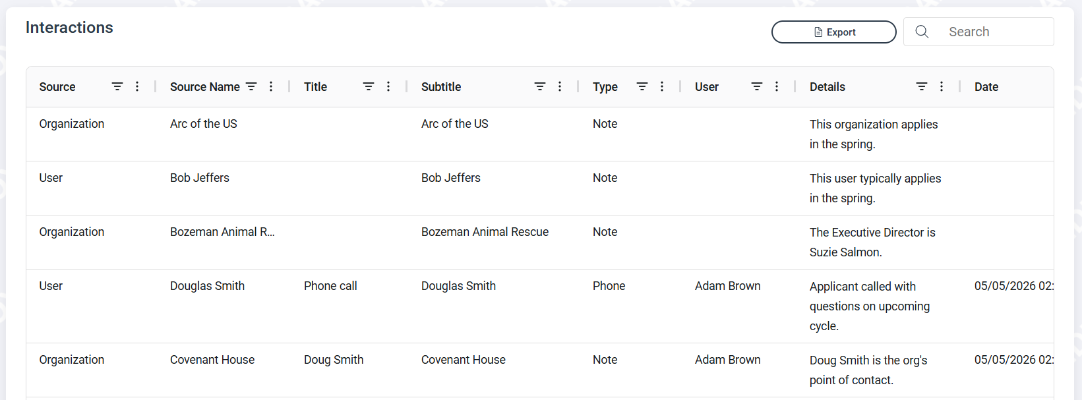Open the Source Name column filter
Screen dimensions: 1082x400
point(251,86)
